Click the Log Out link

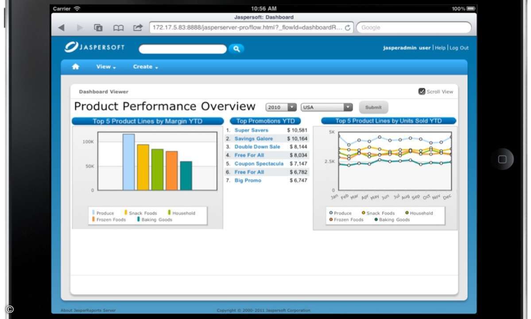[459, 48]
